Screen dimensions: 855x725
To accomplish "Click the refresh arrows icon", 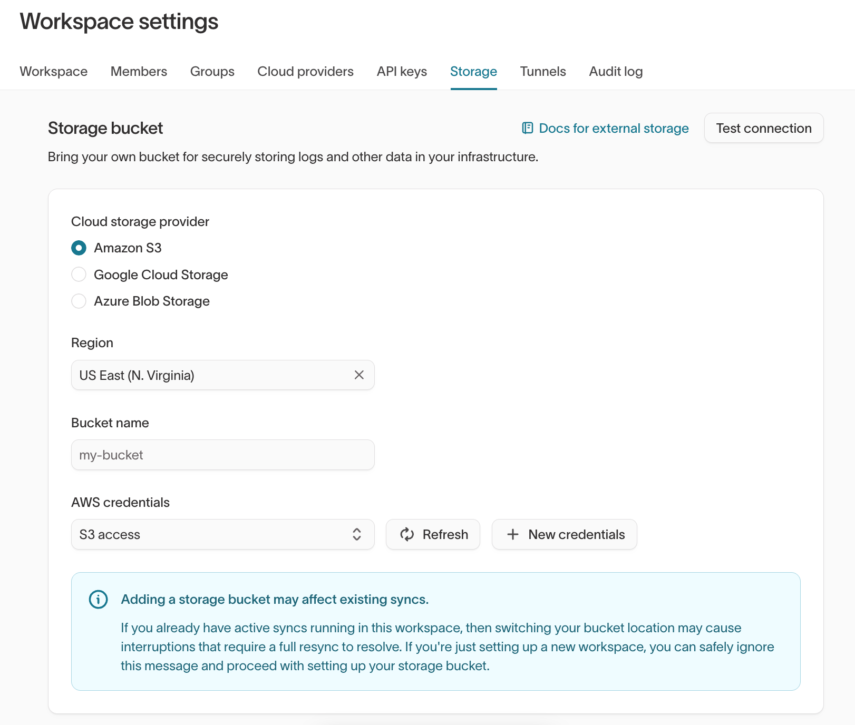I will pos(407,534).
